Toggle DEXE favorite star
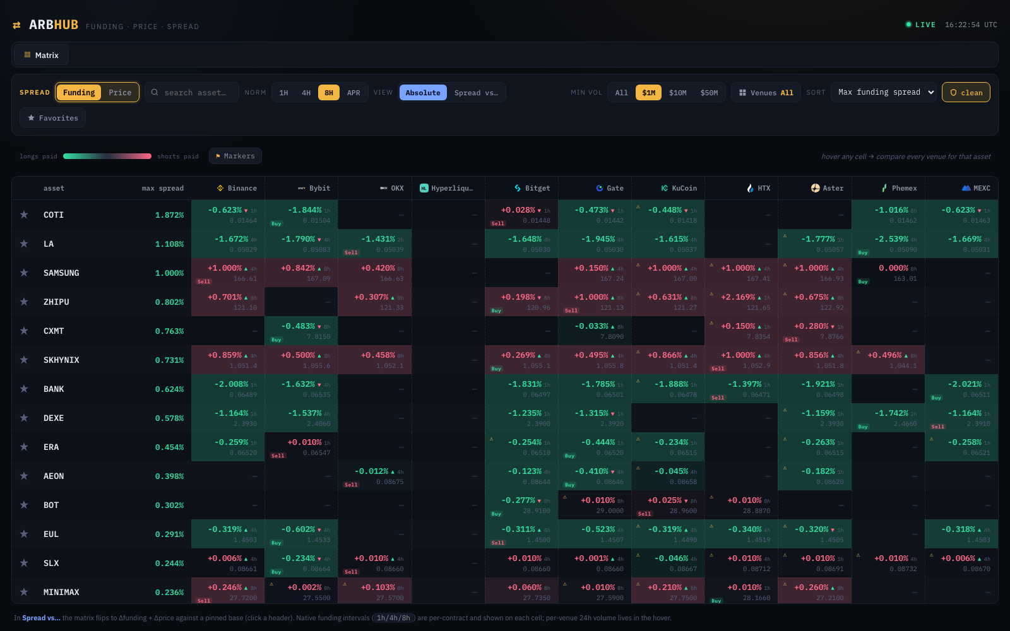The width and height of the screenshot is (1010, 631). pyautogui.click(x=24, y=418)
